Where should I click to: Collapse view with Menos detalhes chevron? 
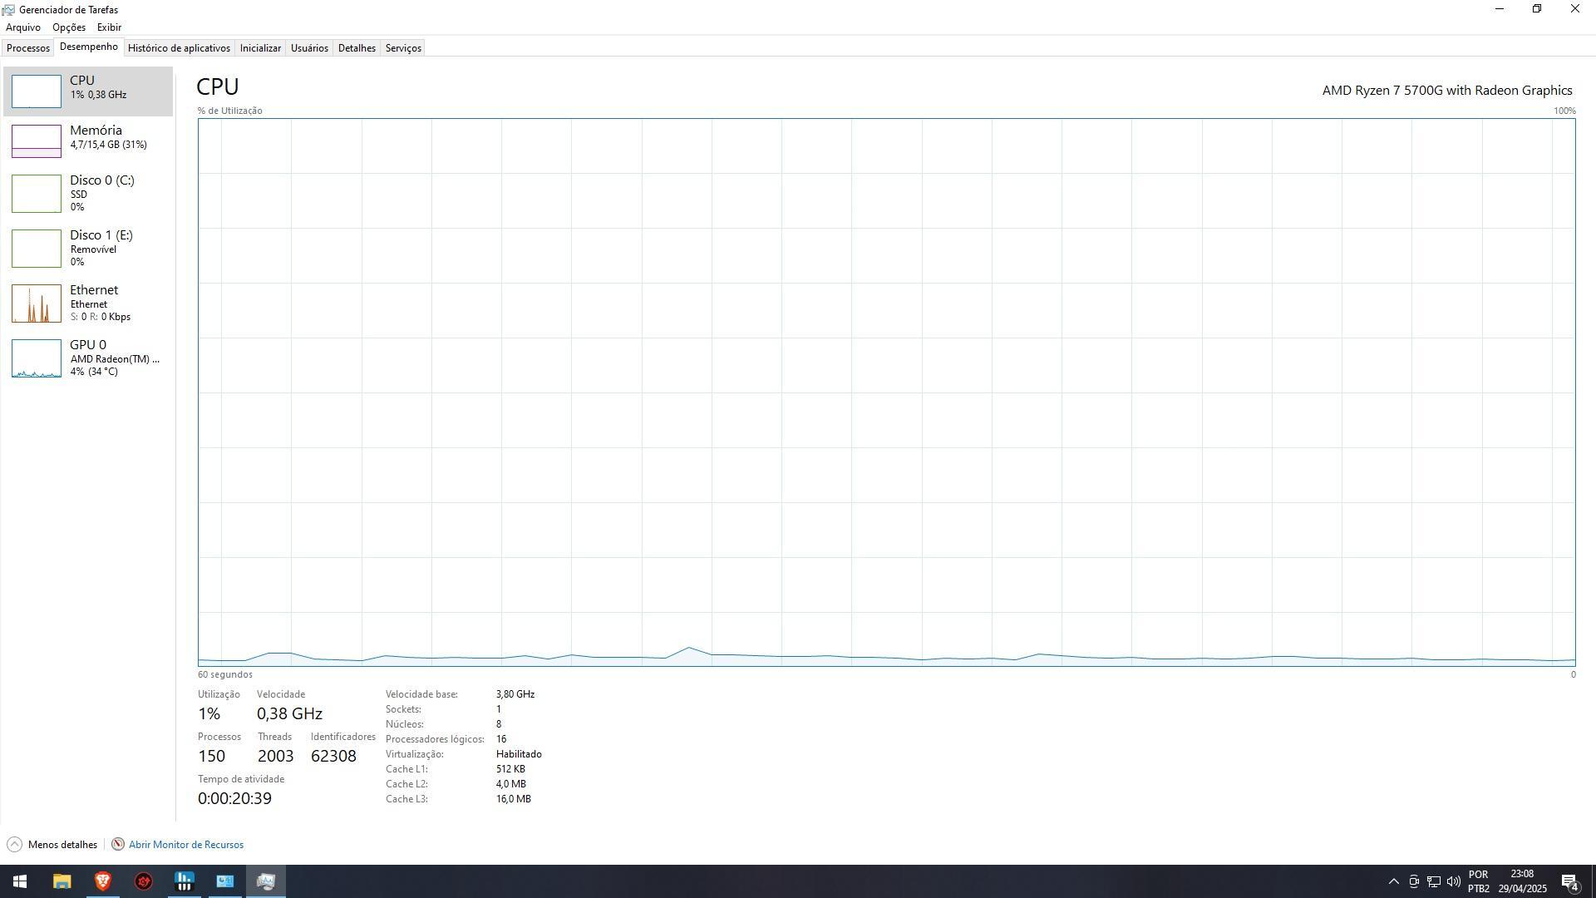tap(14, 845)
